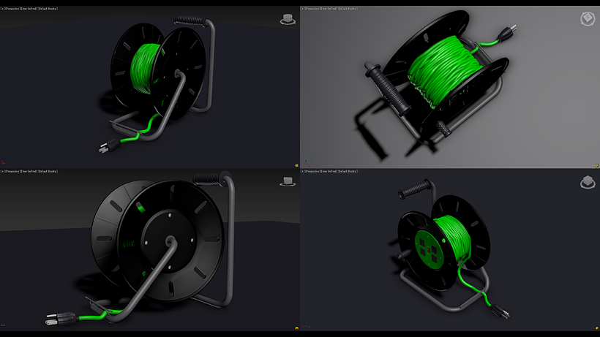Click the ViewCube in the bottom-right viewport
This screenshot has width=600, height=337.
point(588,182)
